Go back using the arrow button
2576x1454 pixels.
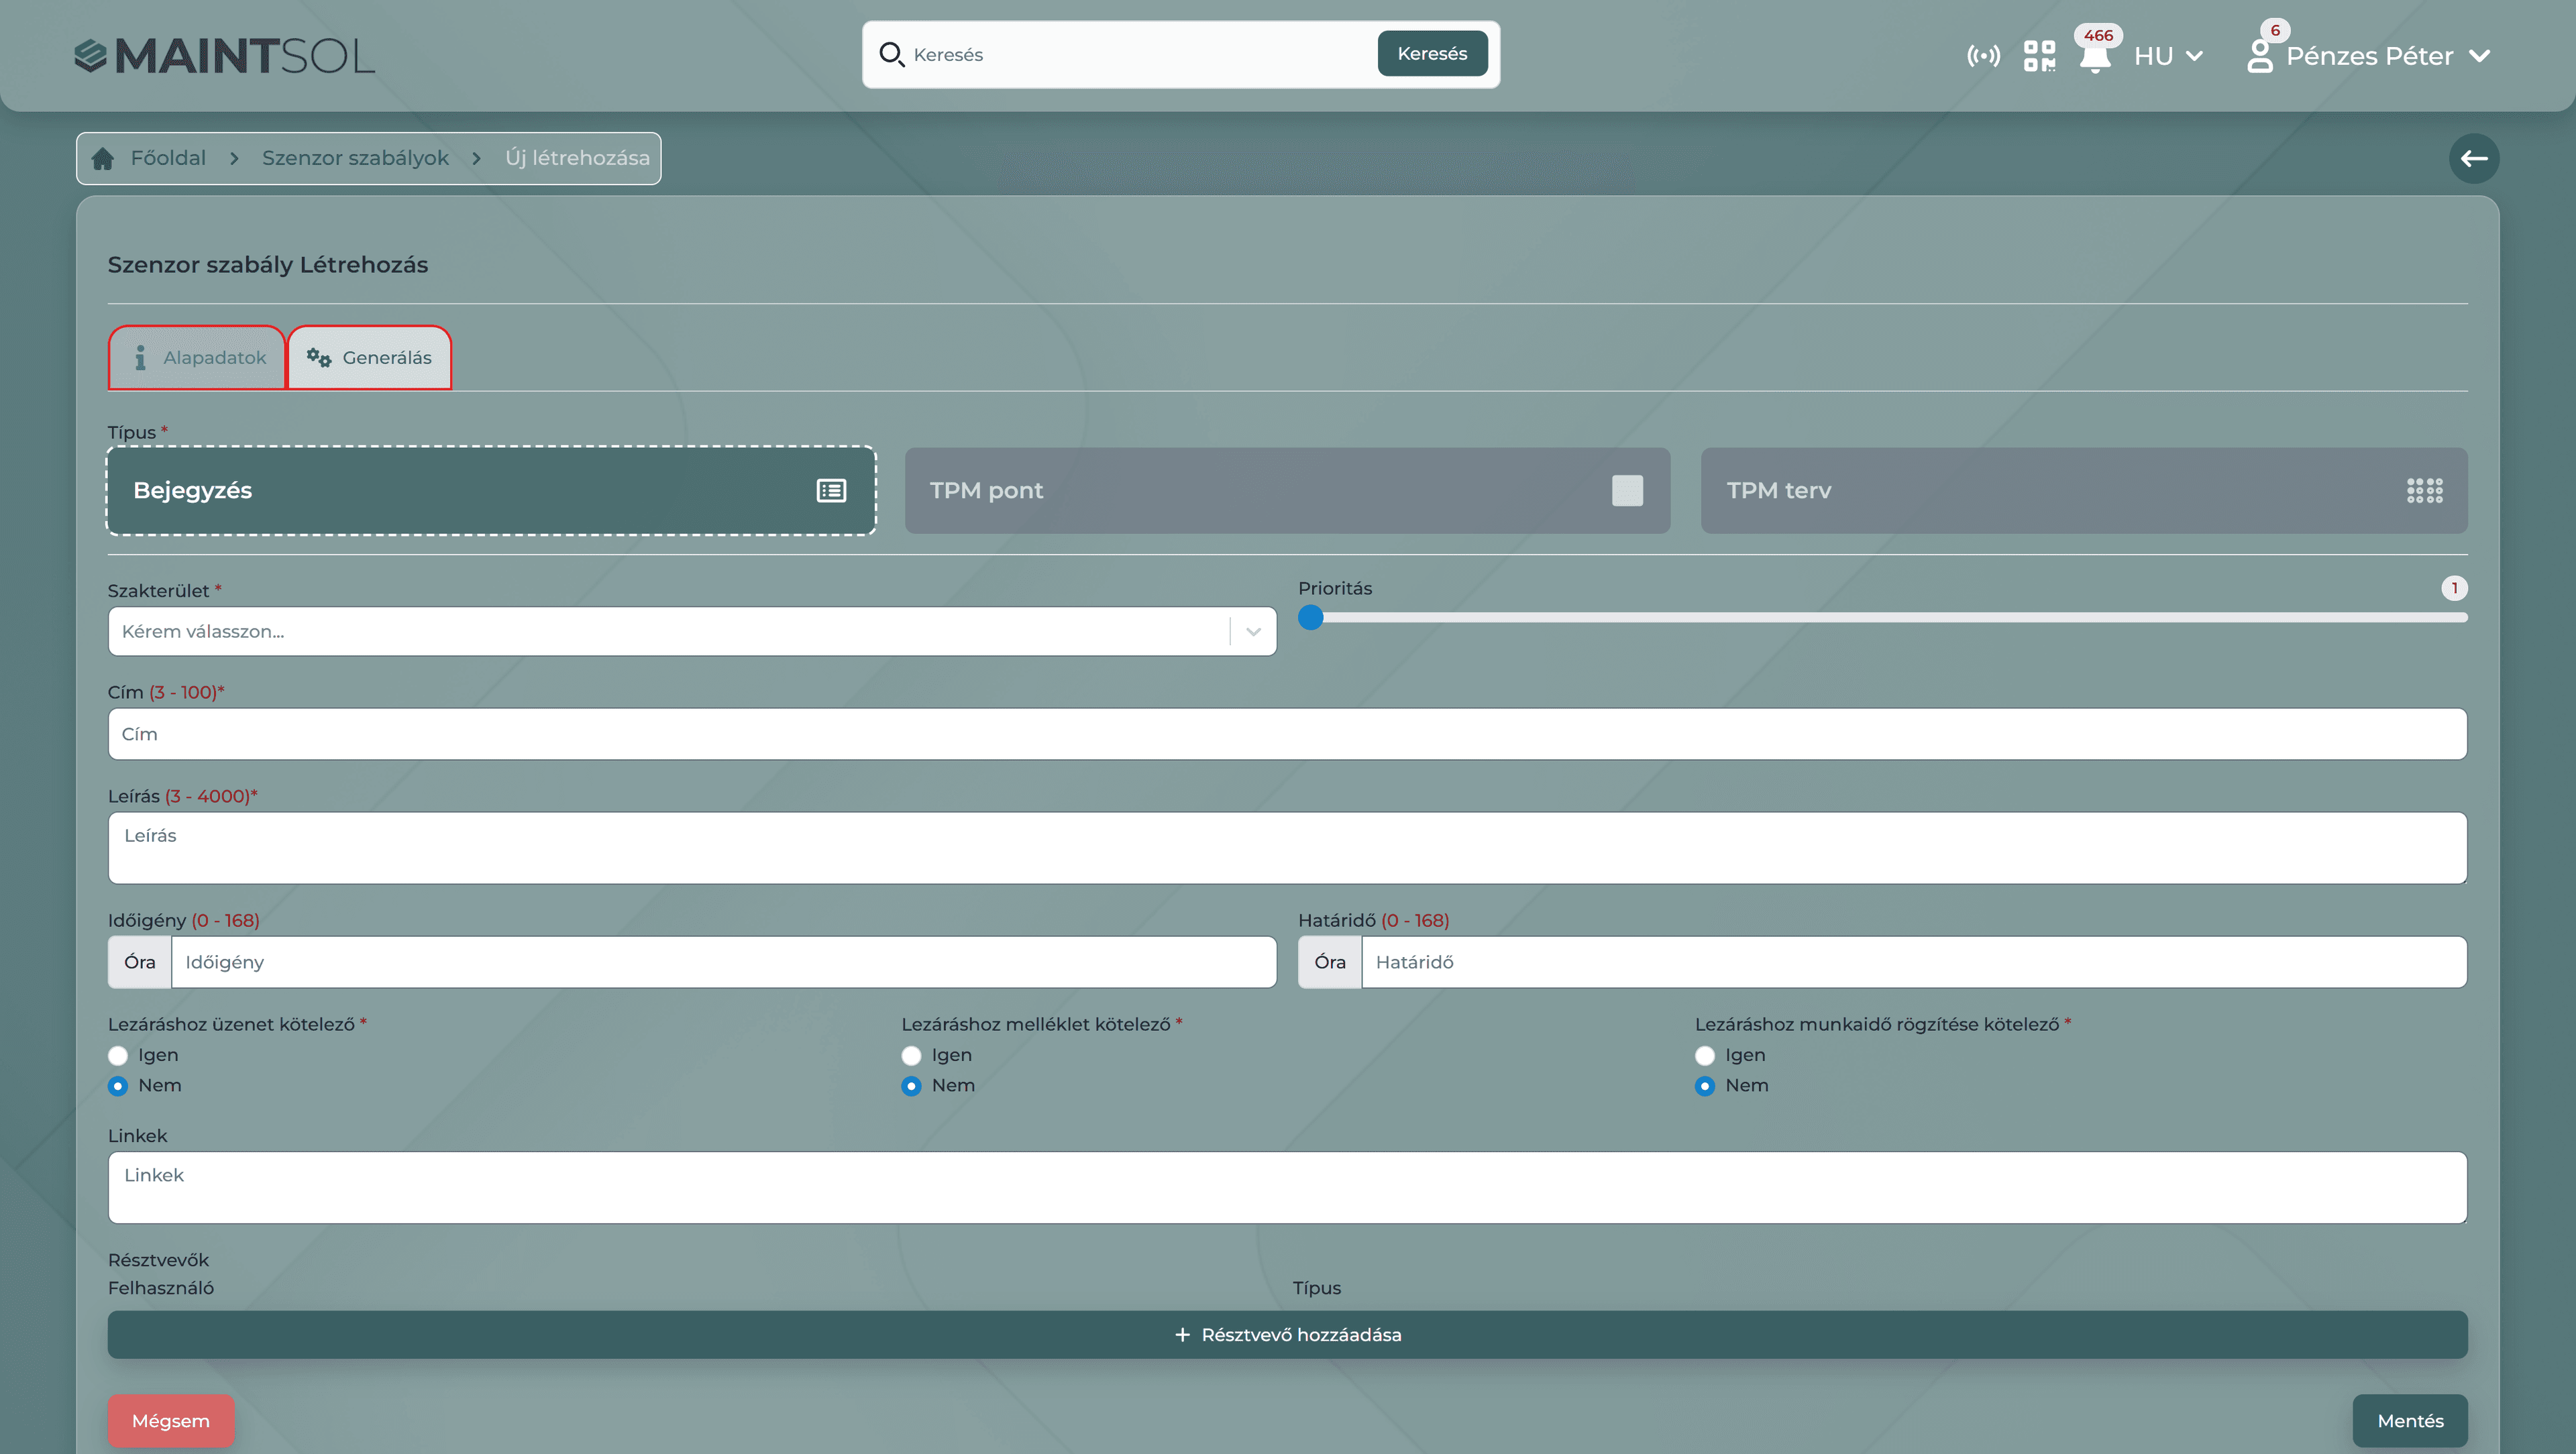(2473, 158)
